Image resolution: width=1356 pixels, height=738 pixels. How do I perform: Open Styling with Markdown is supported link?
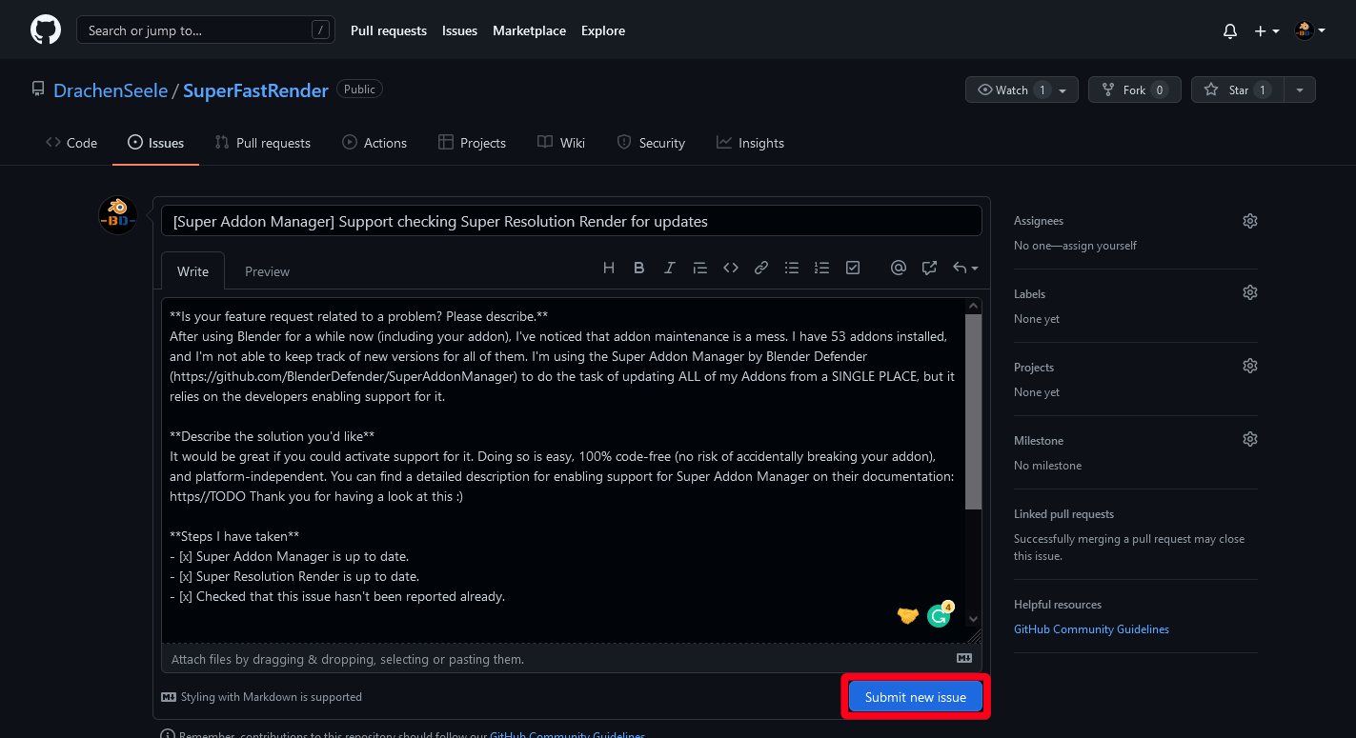coord(262,697)
